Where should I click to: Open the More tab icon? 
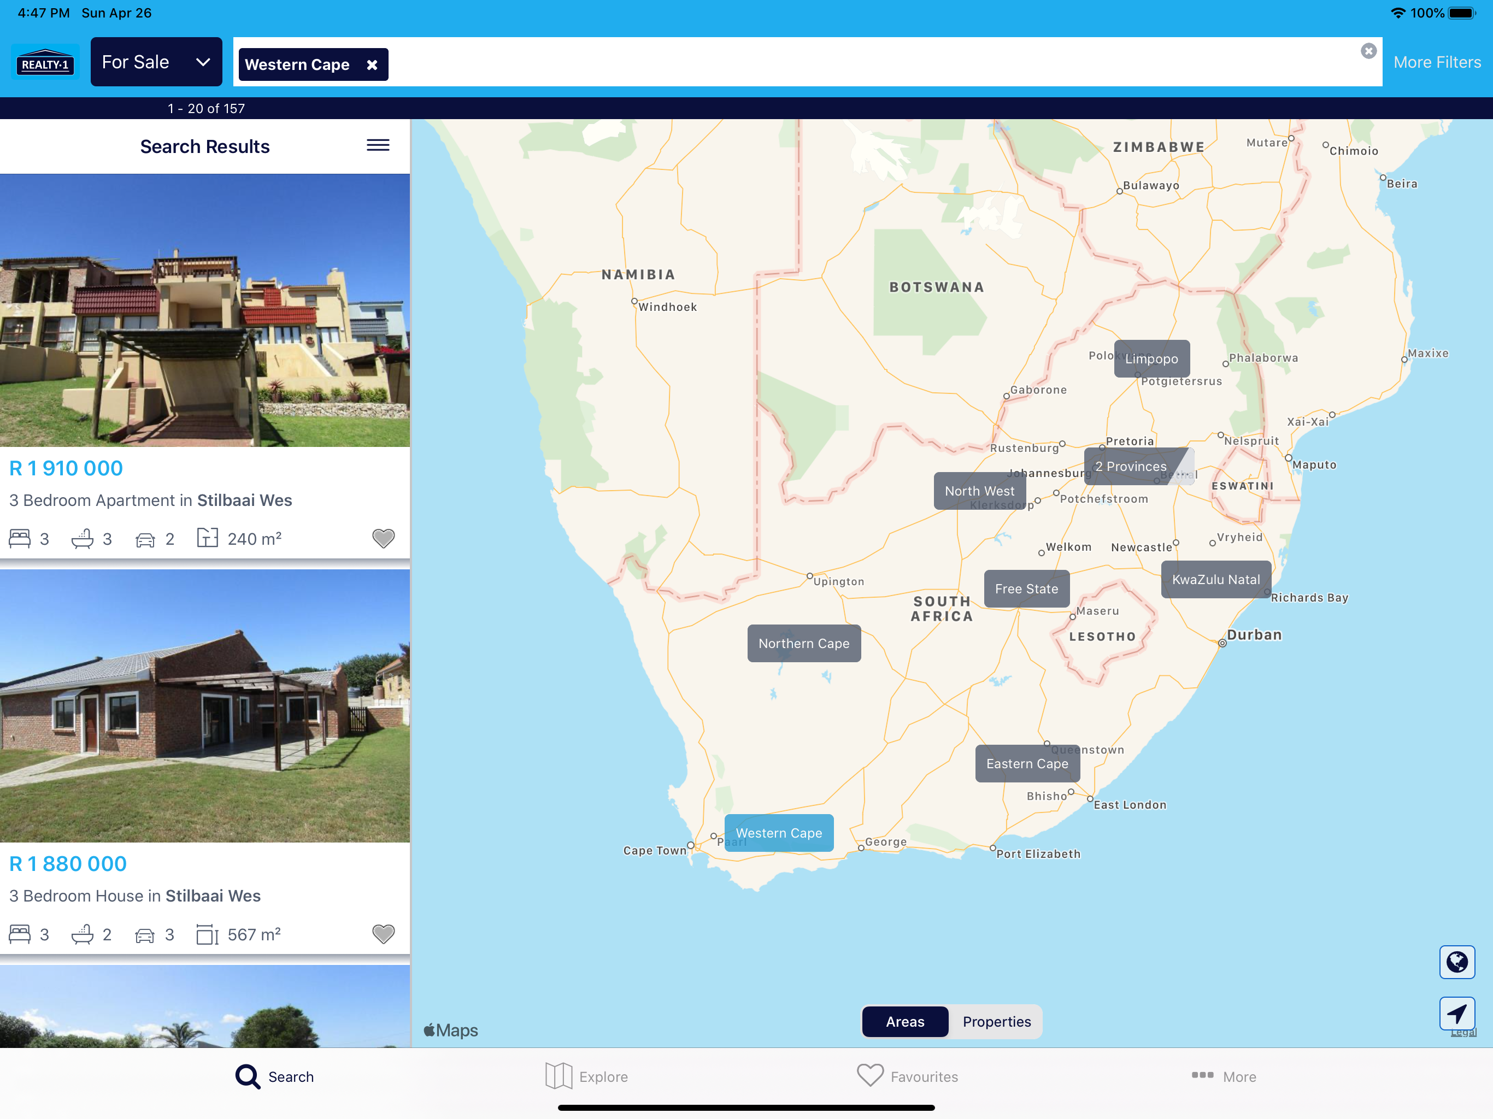[1202, 1075]
